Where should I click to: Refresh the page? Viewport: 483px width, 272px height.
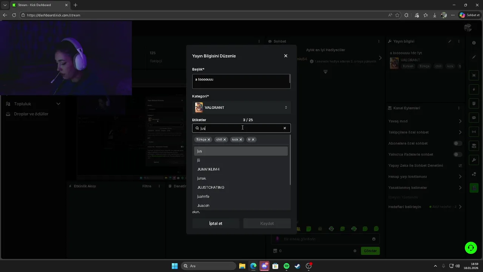click(14, 15)
